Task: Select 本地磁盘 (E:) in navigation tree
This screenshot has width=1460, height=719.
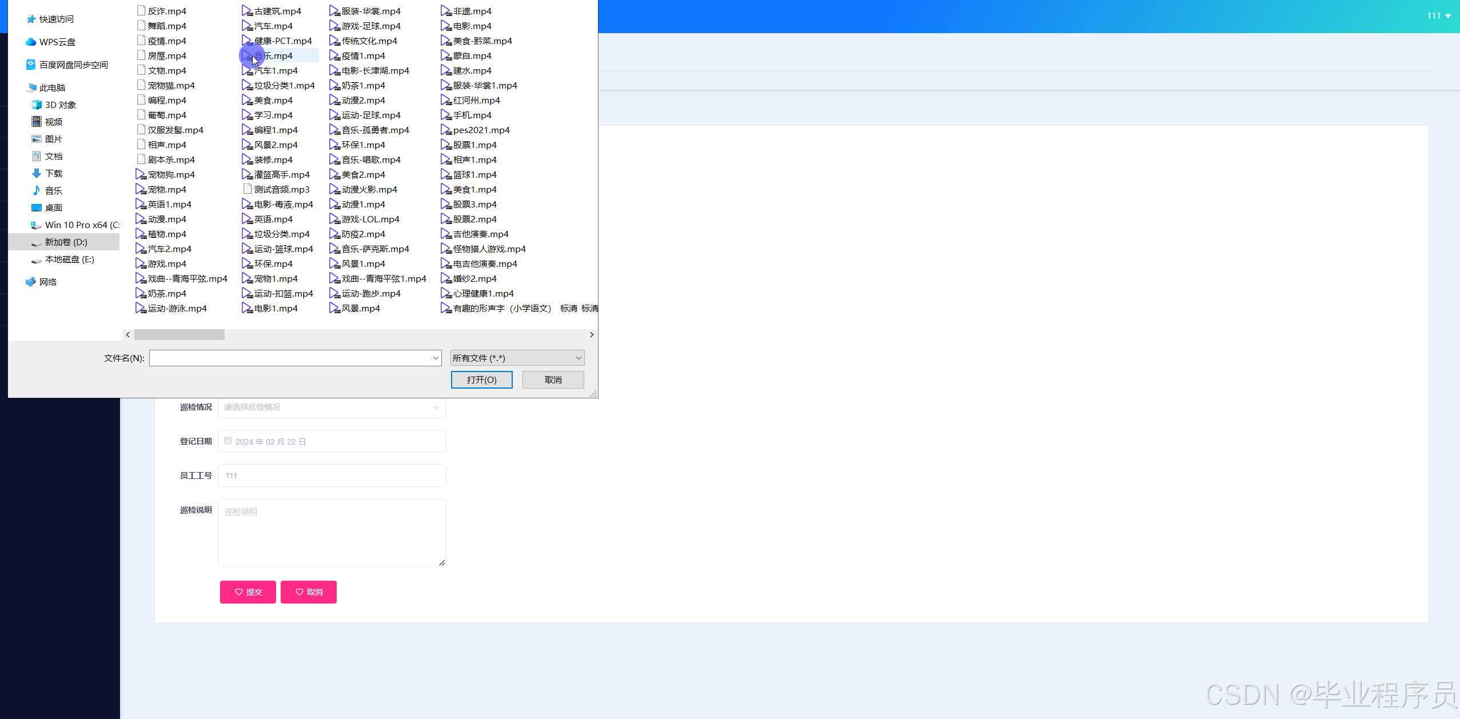Action: coord(69,259)
